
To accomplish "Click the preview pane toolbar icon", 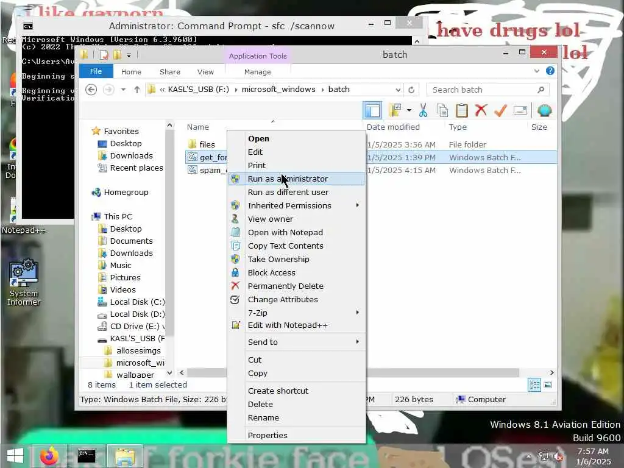I will click(x=372, y=110).
